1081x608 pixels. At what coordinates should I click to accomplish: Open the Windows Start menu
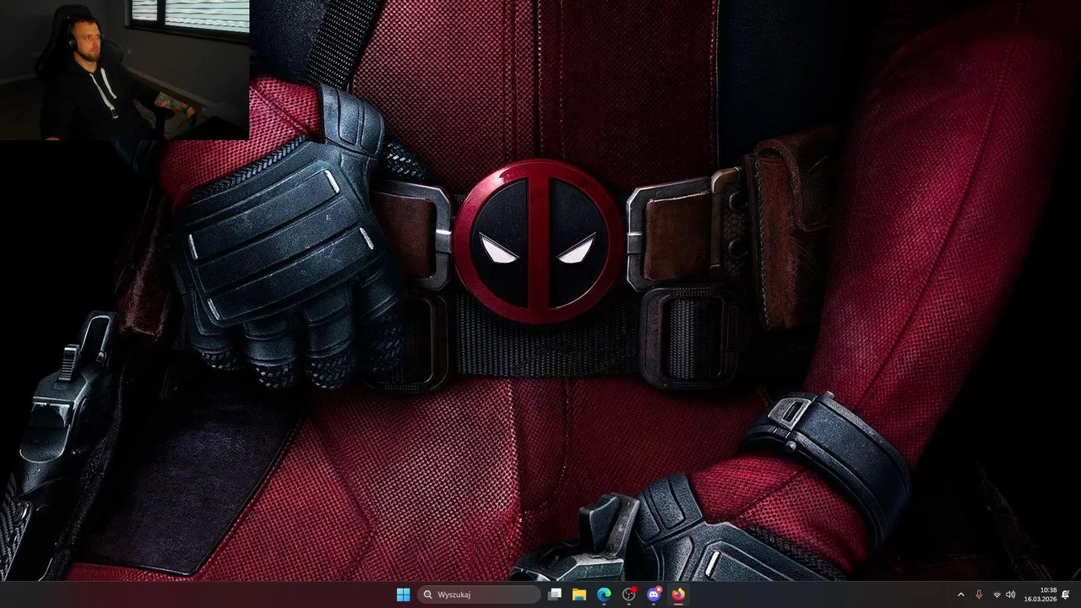tap(403, 594)
